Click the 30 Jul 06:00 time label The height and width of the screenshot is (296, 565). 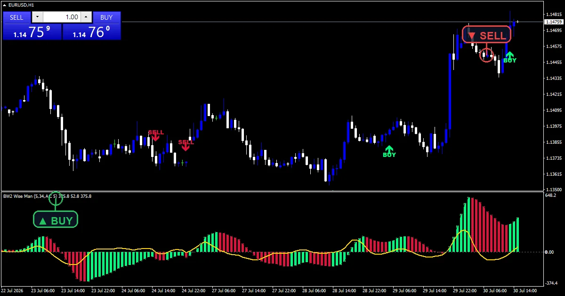click(495, 290)
